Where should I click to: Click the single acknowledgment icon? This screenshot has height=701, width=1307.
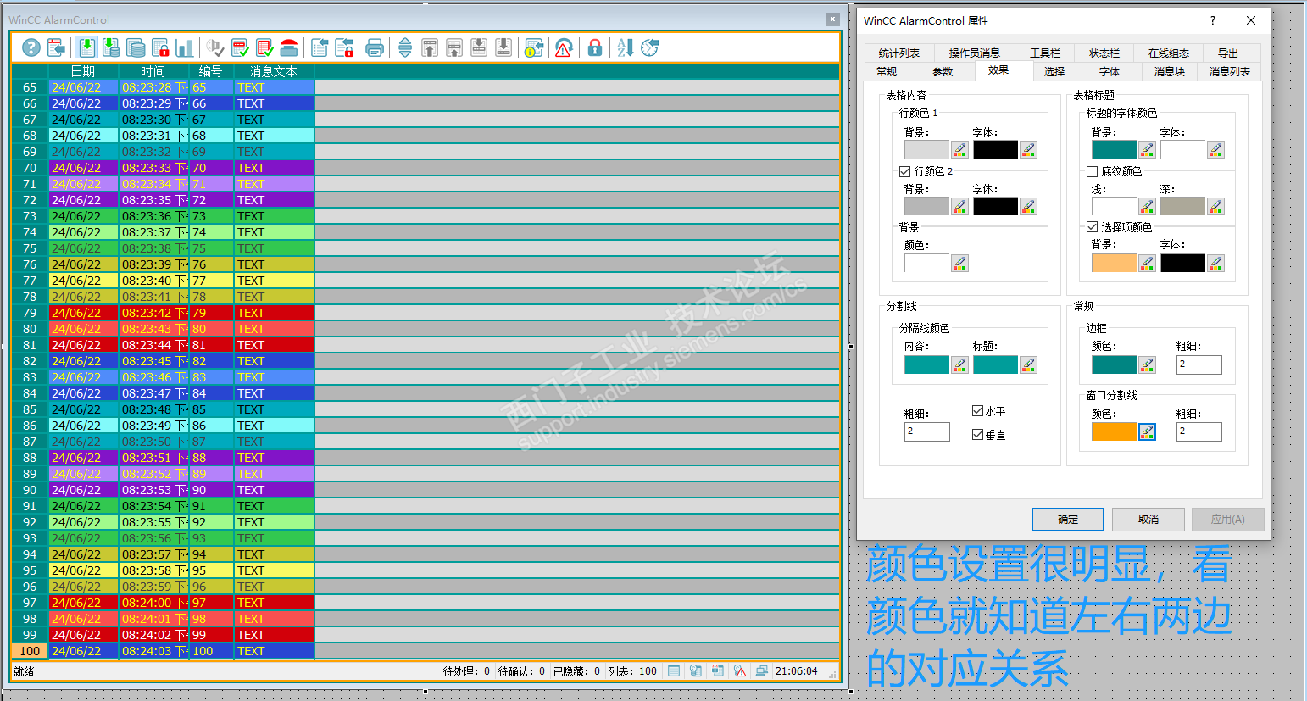240,48
